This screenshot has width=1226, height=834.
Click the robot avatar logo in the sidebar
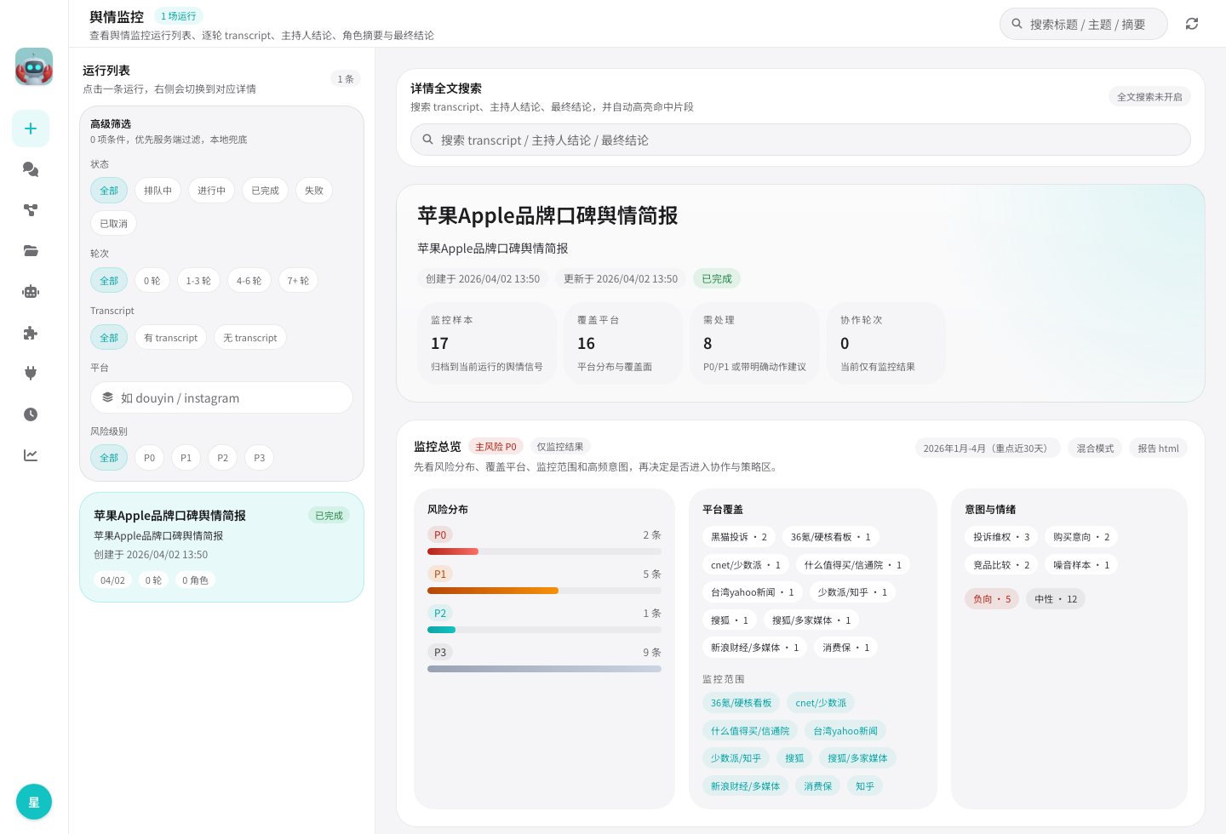(34, 66)
